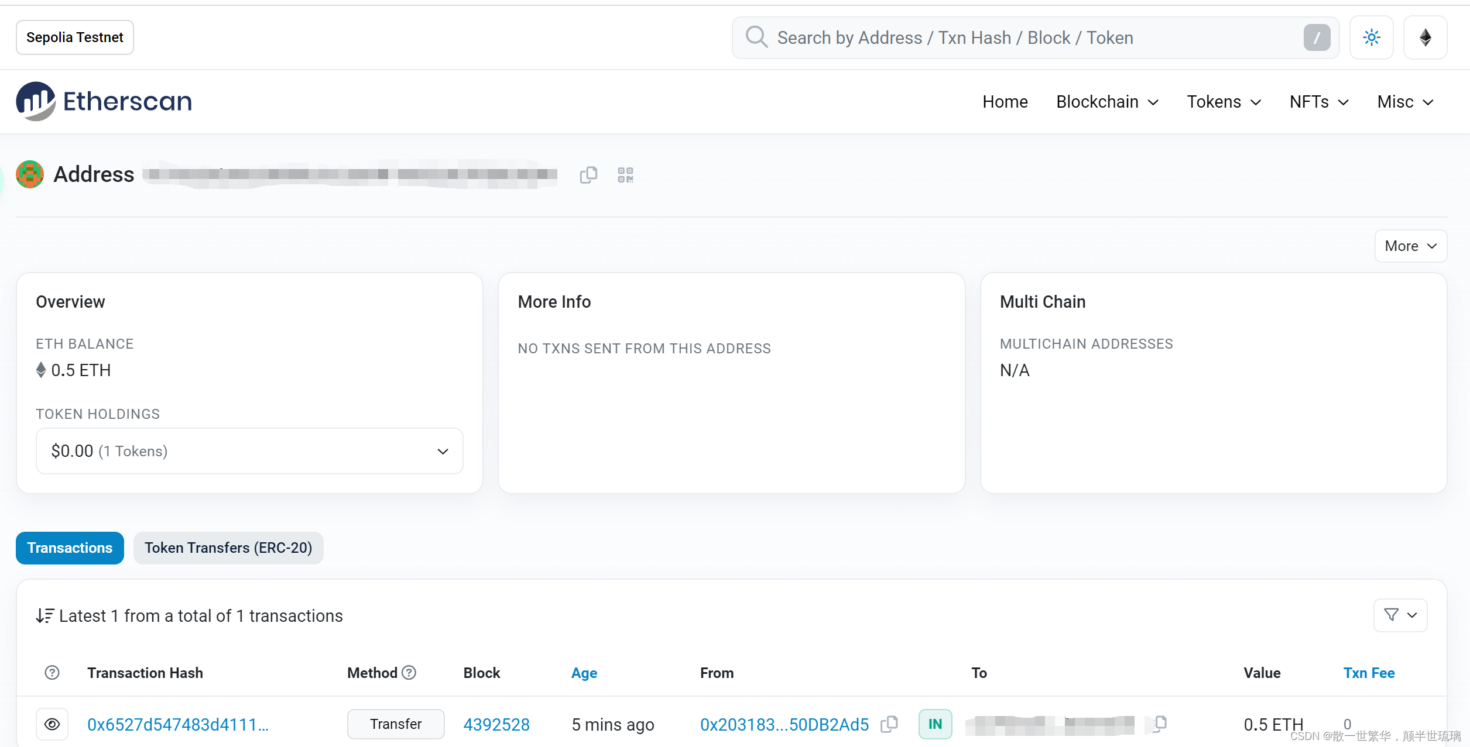Copy the address to clipboard
Viewport: 1470px width, 747px height.
(x=588, y=175)
